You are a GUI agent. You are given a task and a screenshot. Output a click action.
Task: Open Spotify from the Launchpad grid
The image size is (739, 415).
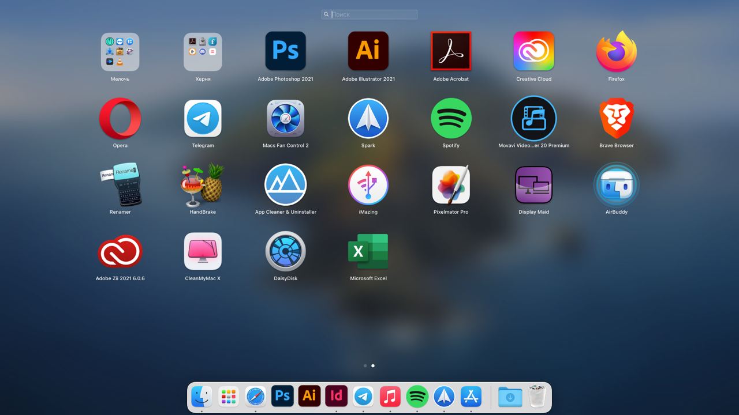(x=451, y=118)
